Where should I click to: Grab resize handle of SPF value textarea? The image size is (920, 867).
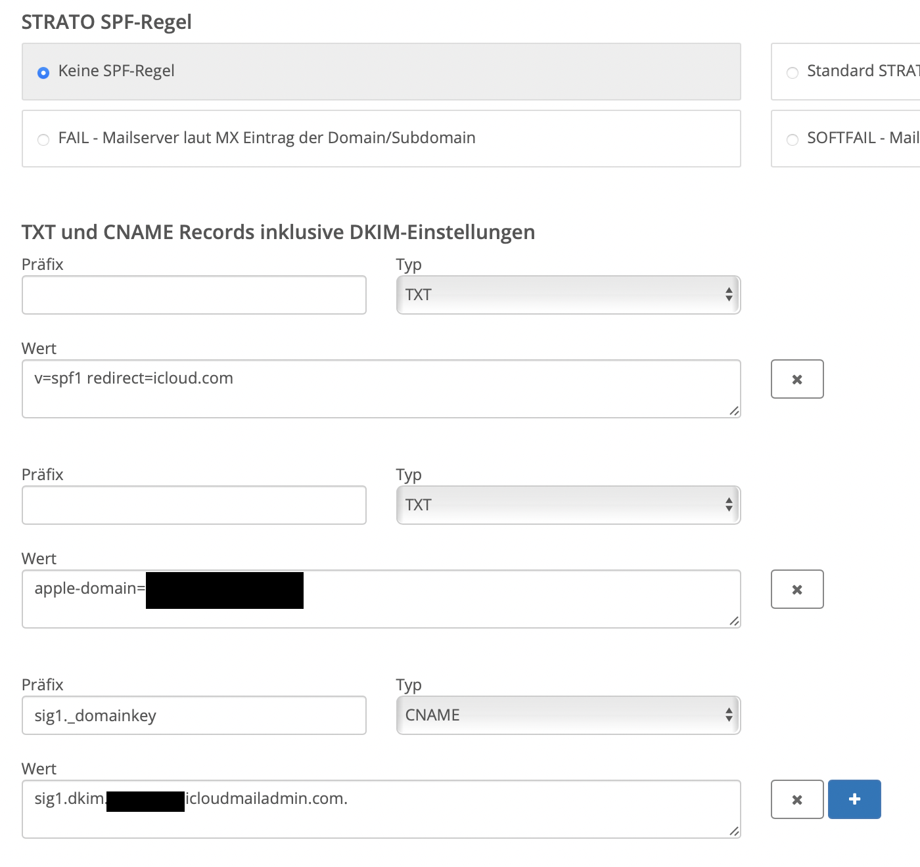coord(734,411)
